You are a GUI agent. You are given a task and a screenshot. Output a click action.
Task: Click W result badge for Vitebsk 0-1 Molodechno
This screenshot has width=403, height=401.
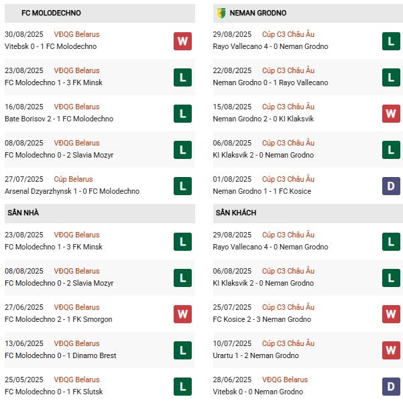[x=182, y=41]
